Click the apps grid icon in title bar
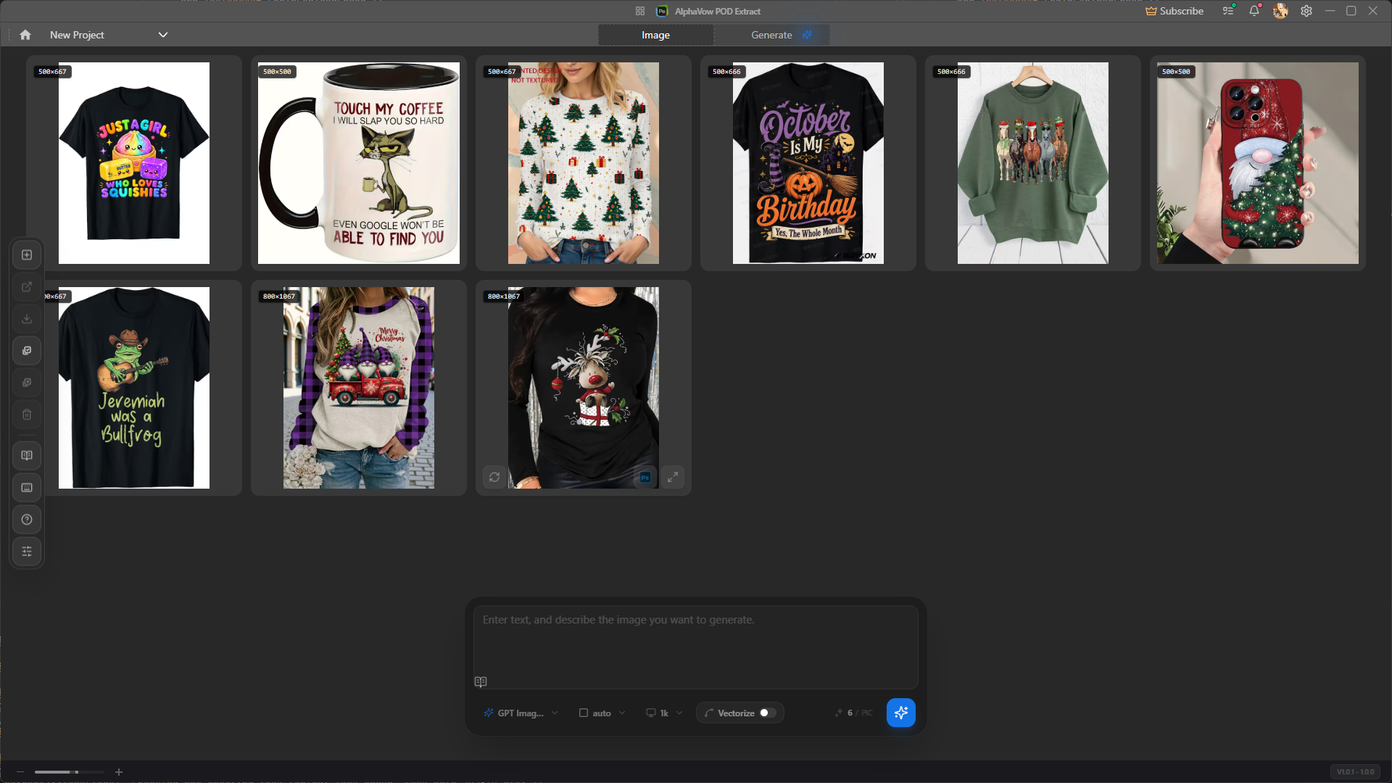 click(x=640, y=11)
